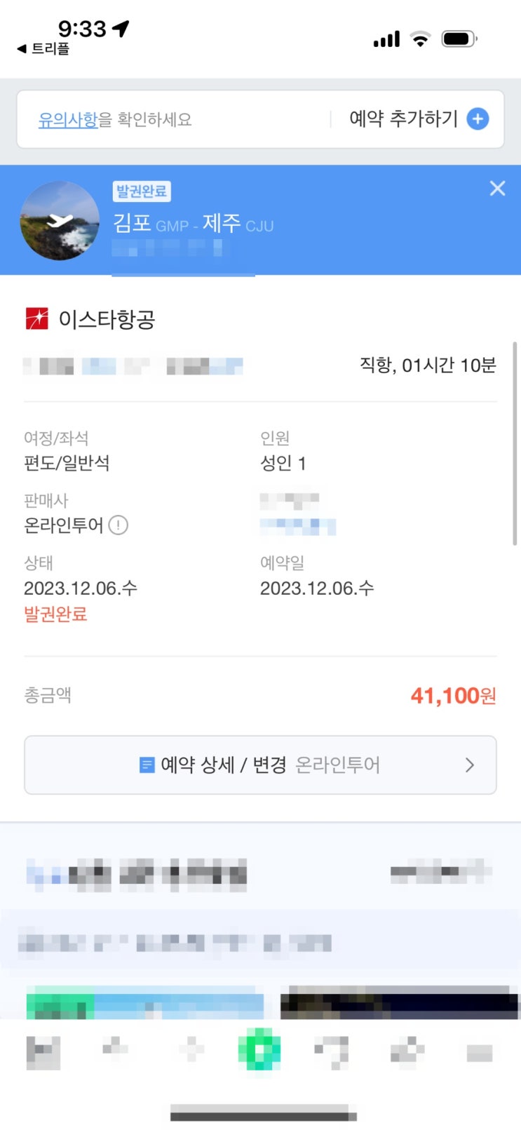
Task: Tap the blue document icon before 예약 상세
Action: pyautogui.click(x=147, y=765)
